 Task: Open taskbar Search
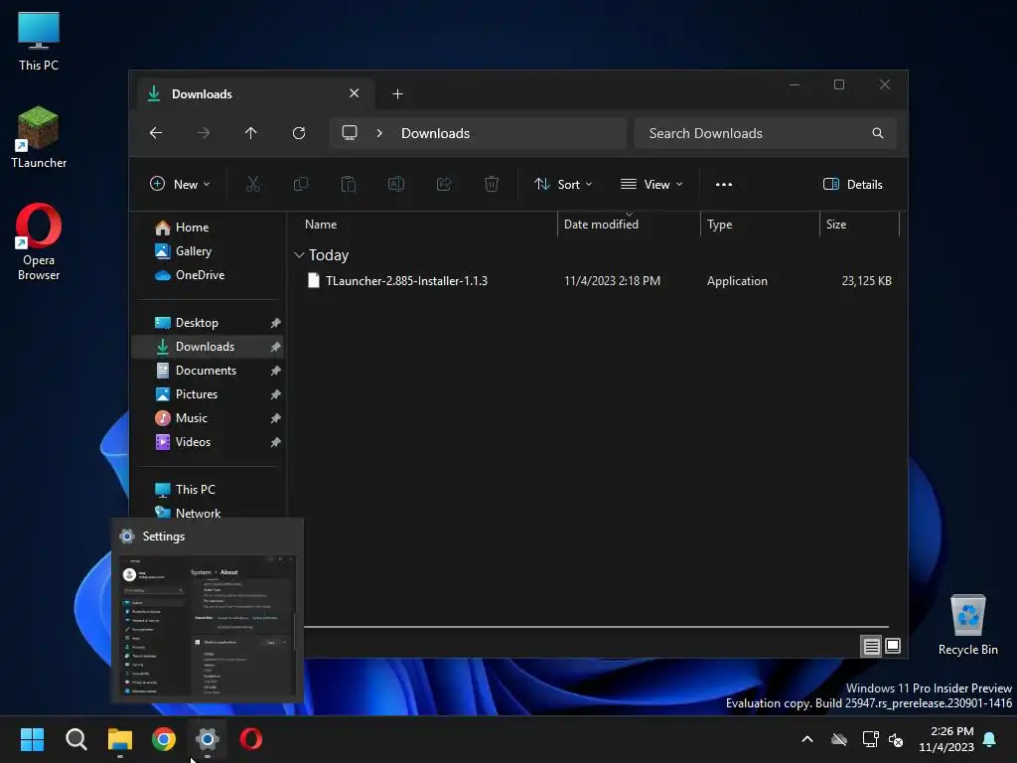(75, 739)
